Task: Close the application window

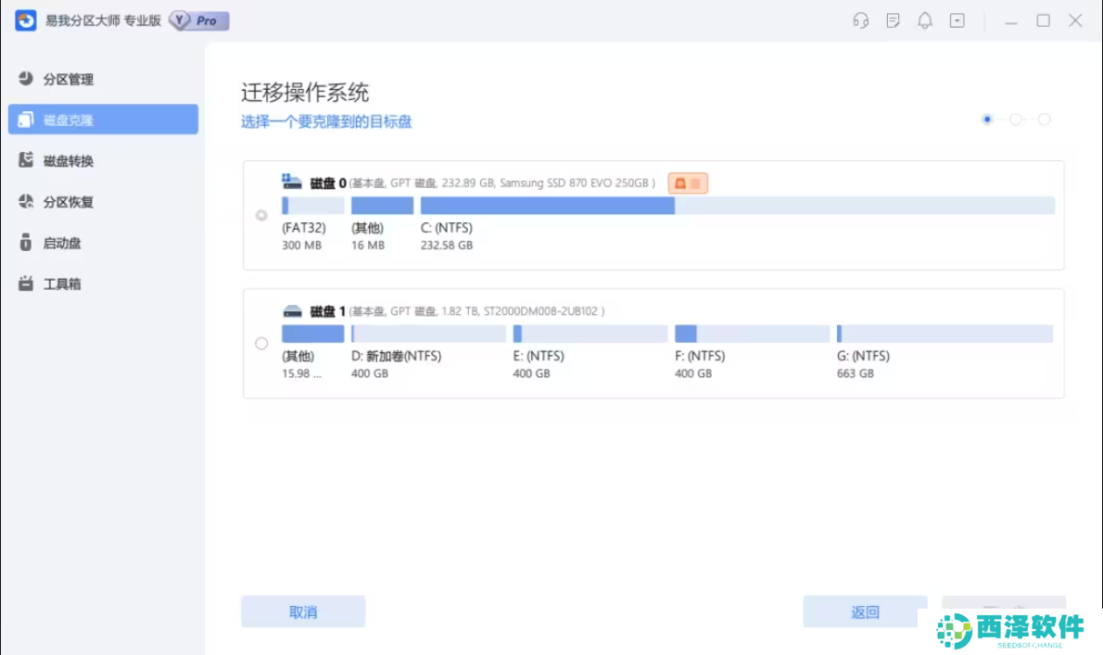Action: tap(1075, 20)
